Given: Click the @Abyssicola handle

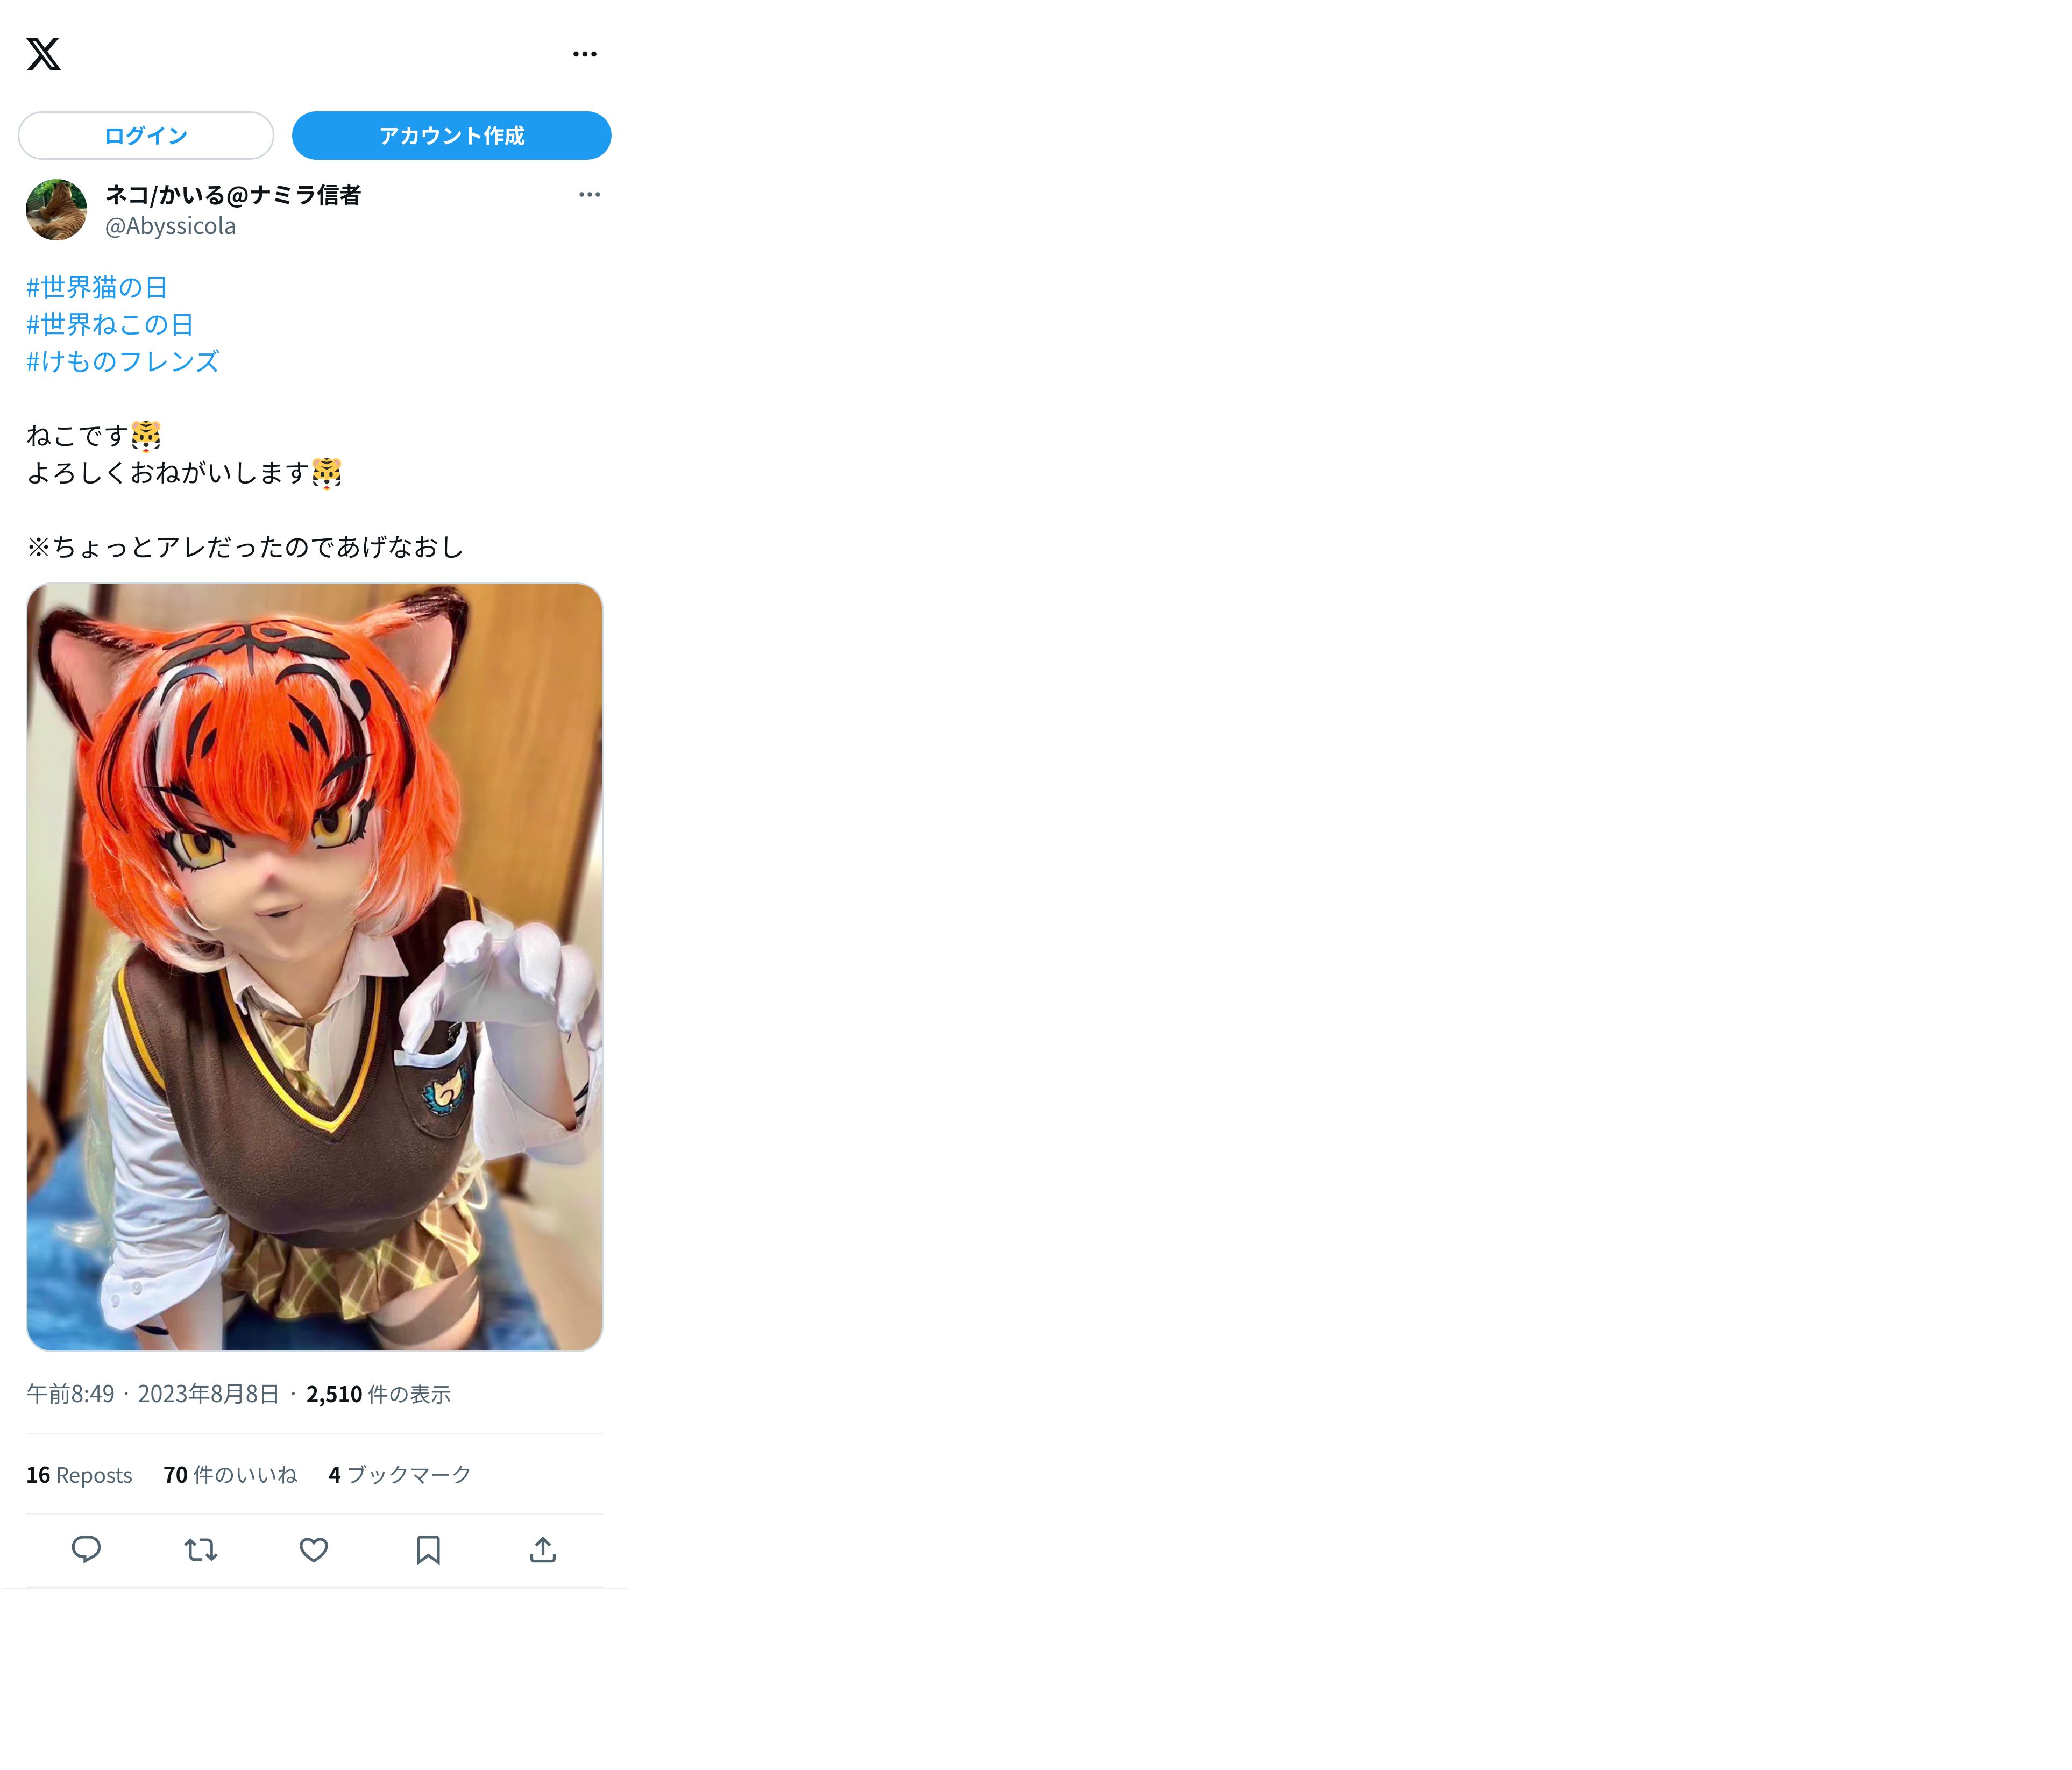Looking at the screenshot, I should (x=170, y=227).
